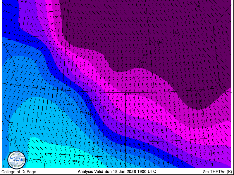Click the 294 contour label
Image resolution: width=234 pixels, height=175 pixels.
(75, 161)
